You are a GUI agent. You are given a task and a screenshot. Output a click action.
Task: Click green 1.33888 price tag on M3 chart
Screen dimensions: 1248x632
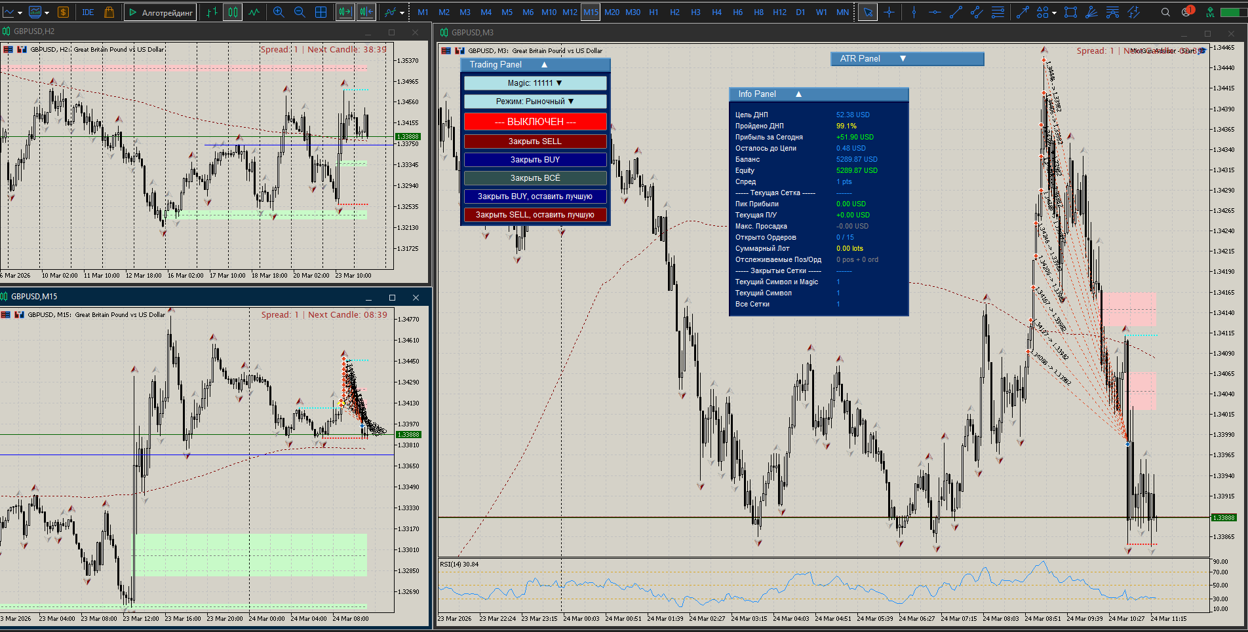1224,518
